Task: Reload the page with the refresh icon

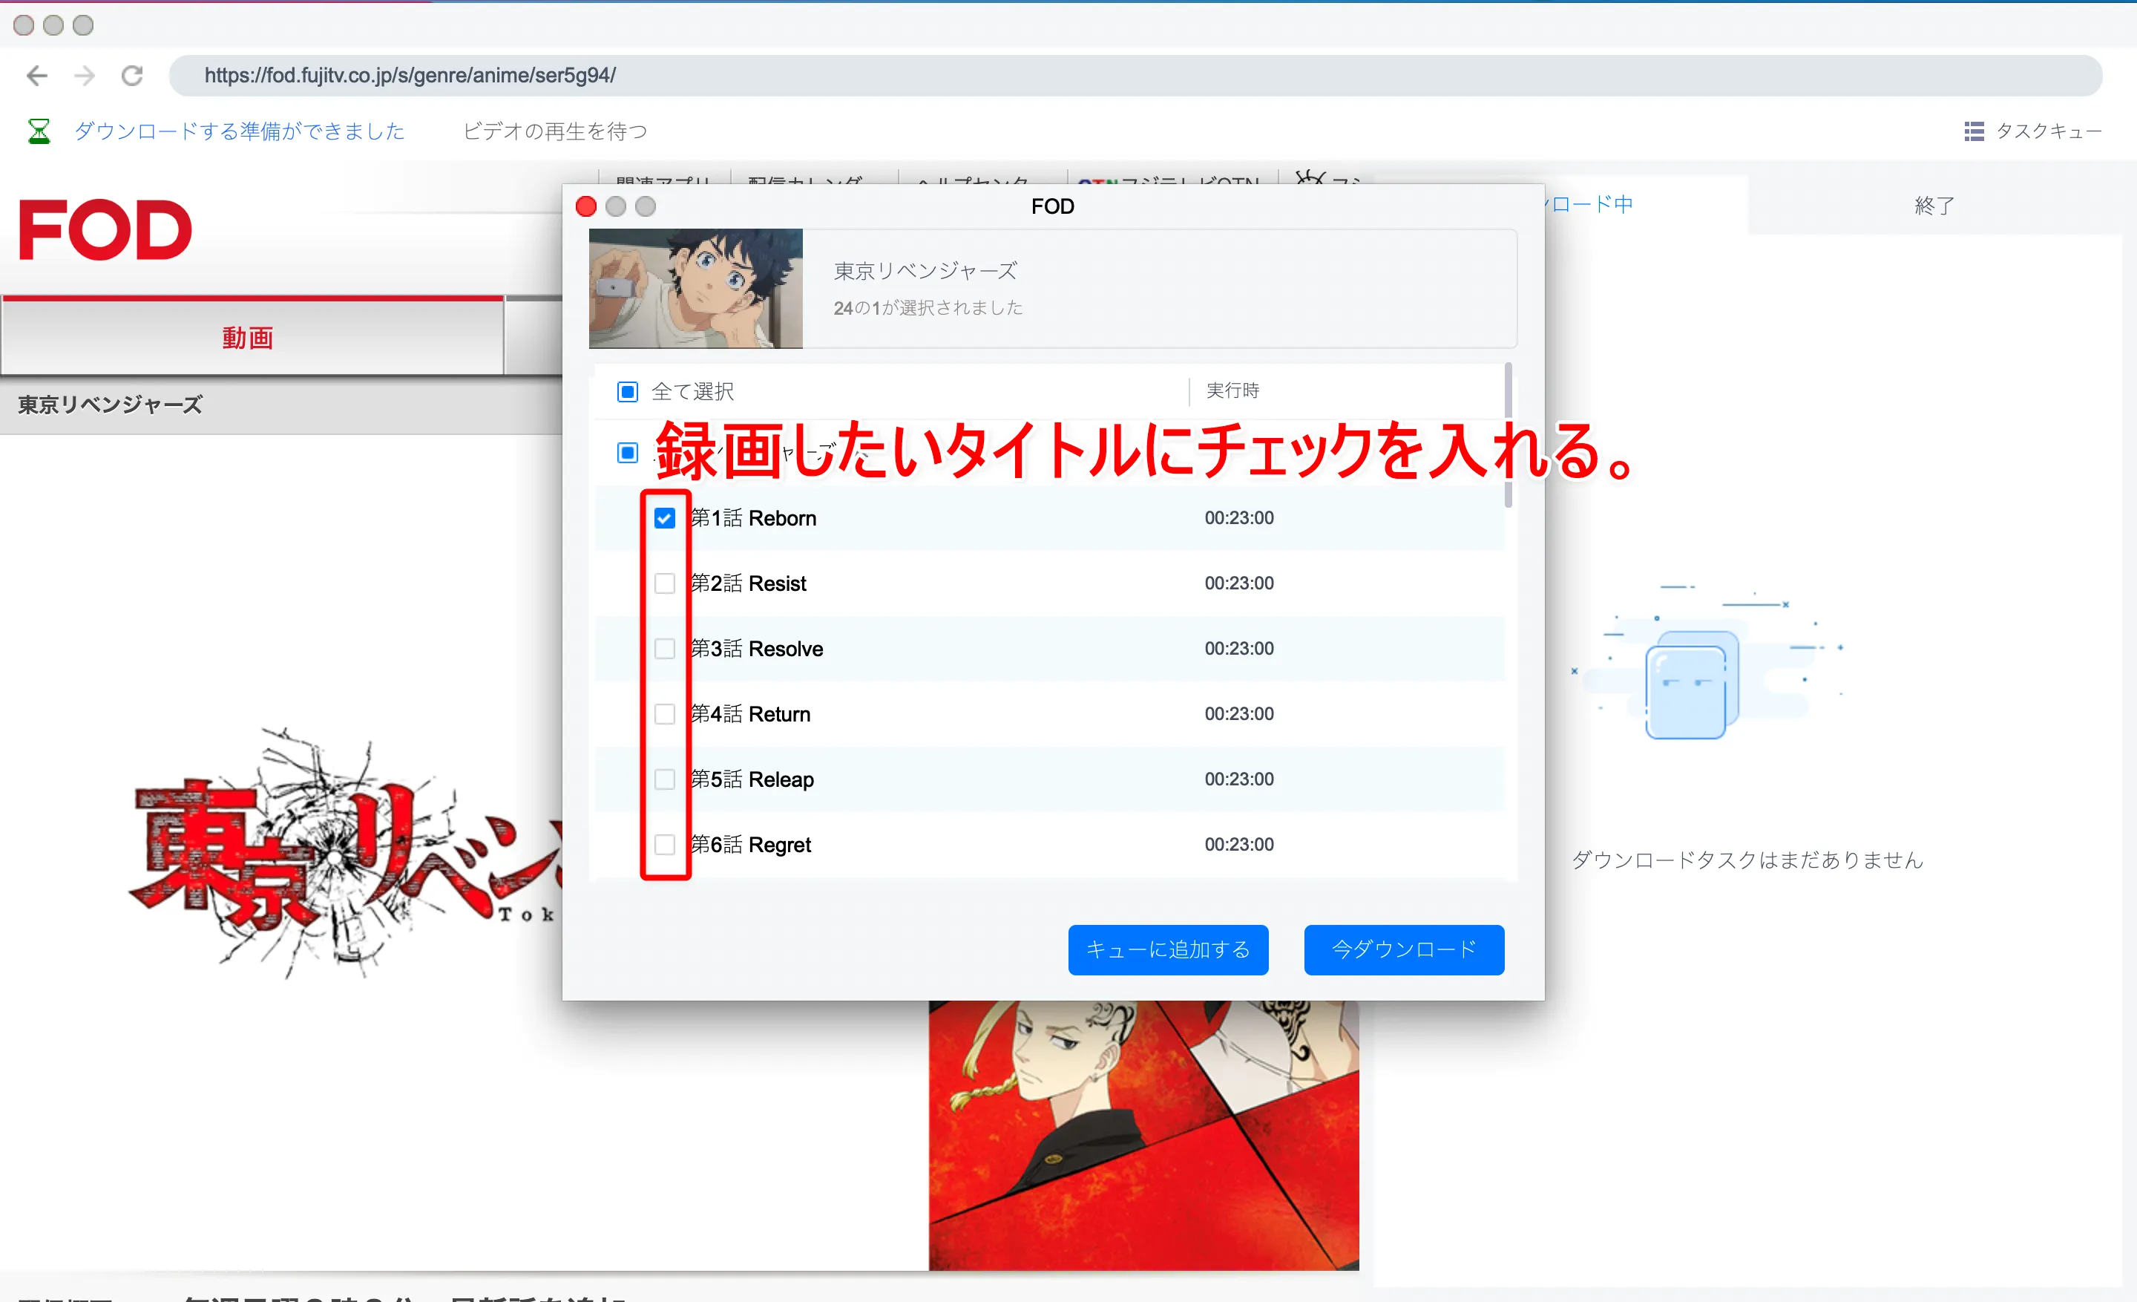Action: [x=132, y=76]
